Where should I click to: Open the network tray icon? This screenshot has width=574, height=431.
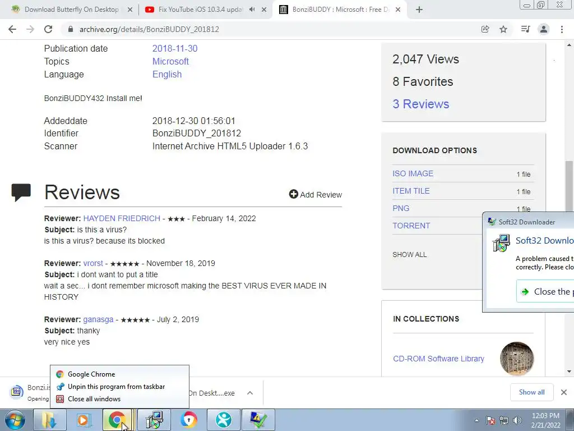tap(504, 420)
